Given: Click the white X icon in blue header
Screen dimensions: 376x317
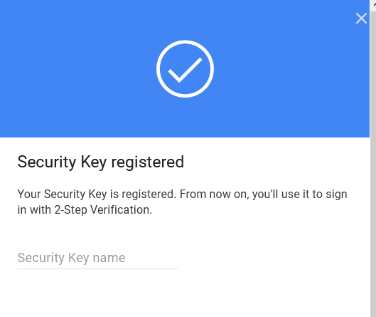Looking at the screenshot, I should [361, 19].
